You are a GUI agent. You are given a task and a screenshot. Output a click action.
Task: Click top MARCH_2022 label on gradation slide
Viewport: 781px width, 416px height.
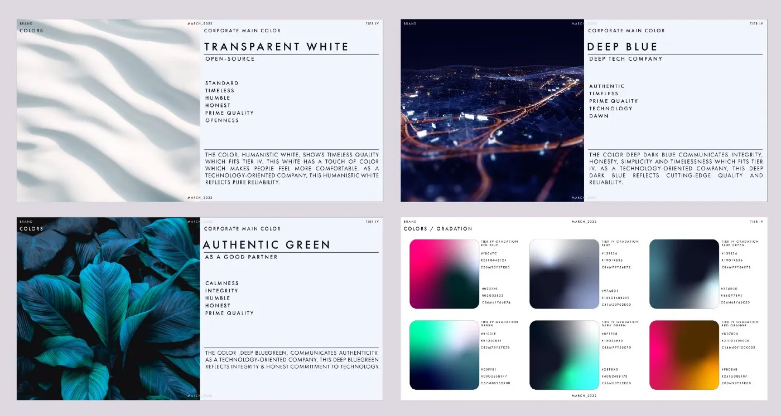click(584, 222)
